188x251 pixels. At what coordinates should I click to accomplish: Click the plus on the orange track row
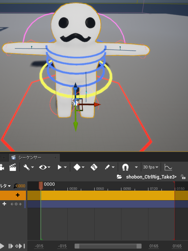(17, 195)
